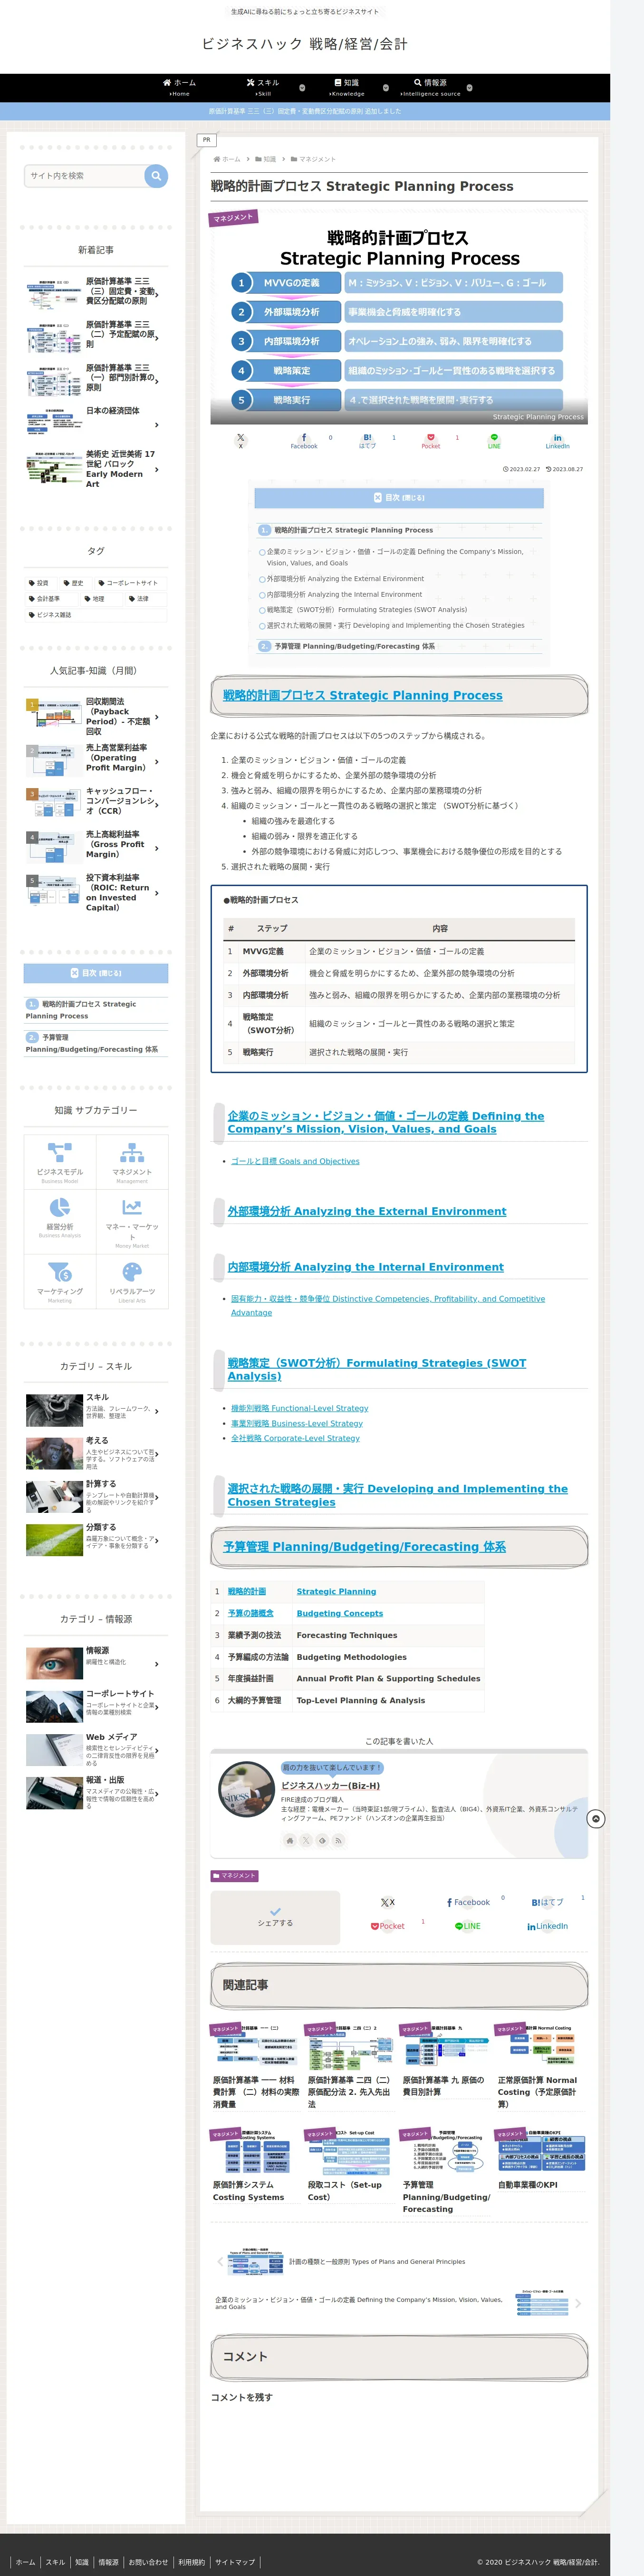Open the 知識 Knowledge navigation menu item

coord(347,87)
